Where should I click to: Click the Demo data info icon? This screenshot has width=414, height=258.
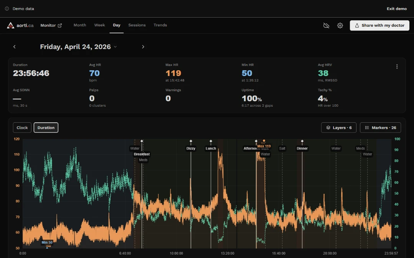tap(7, 9)
